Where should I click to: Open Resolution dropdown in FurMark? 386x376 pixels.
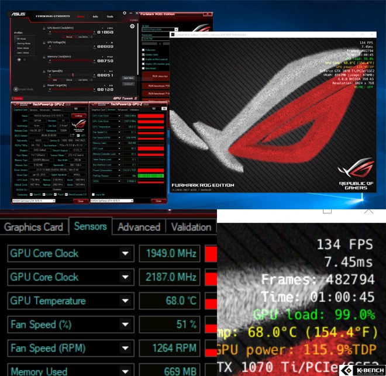155,39
